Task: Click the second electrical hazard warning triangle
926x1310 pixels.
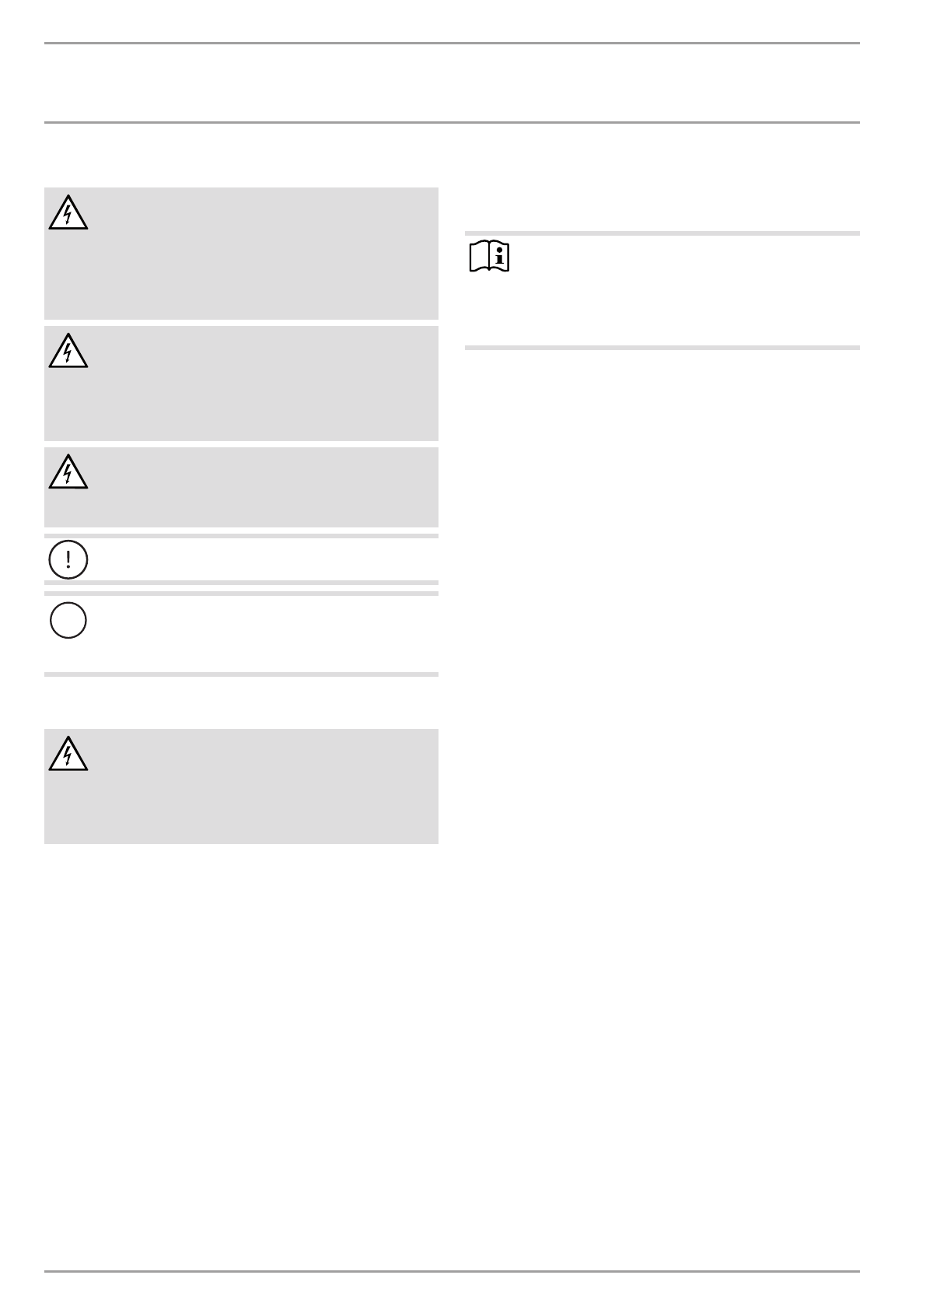Action: (x=68, y=352)
